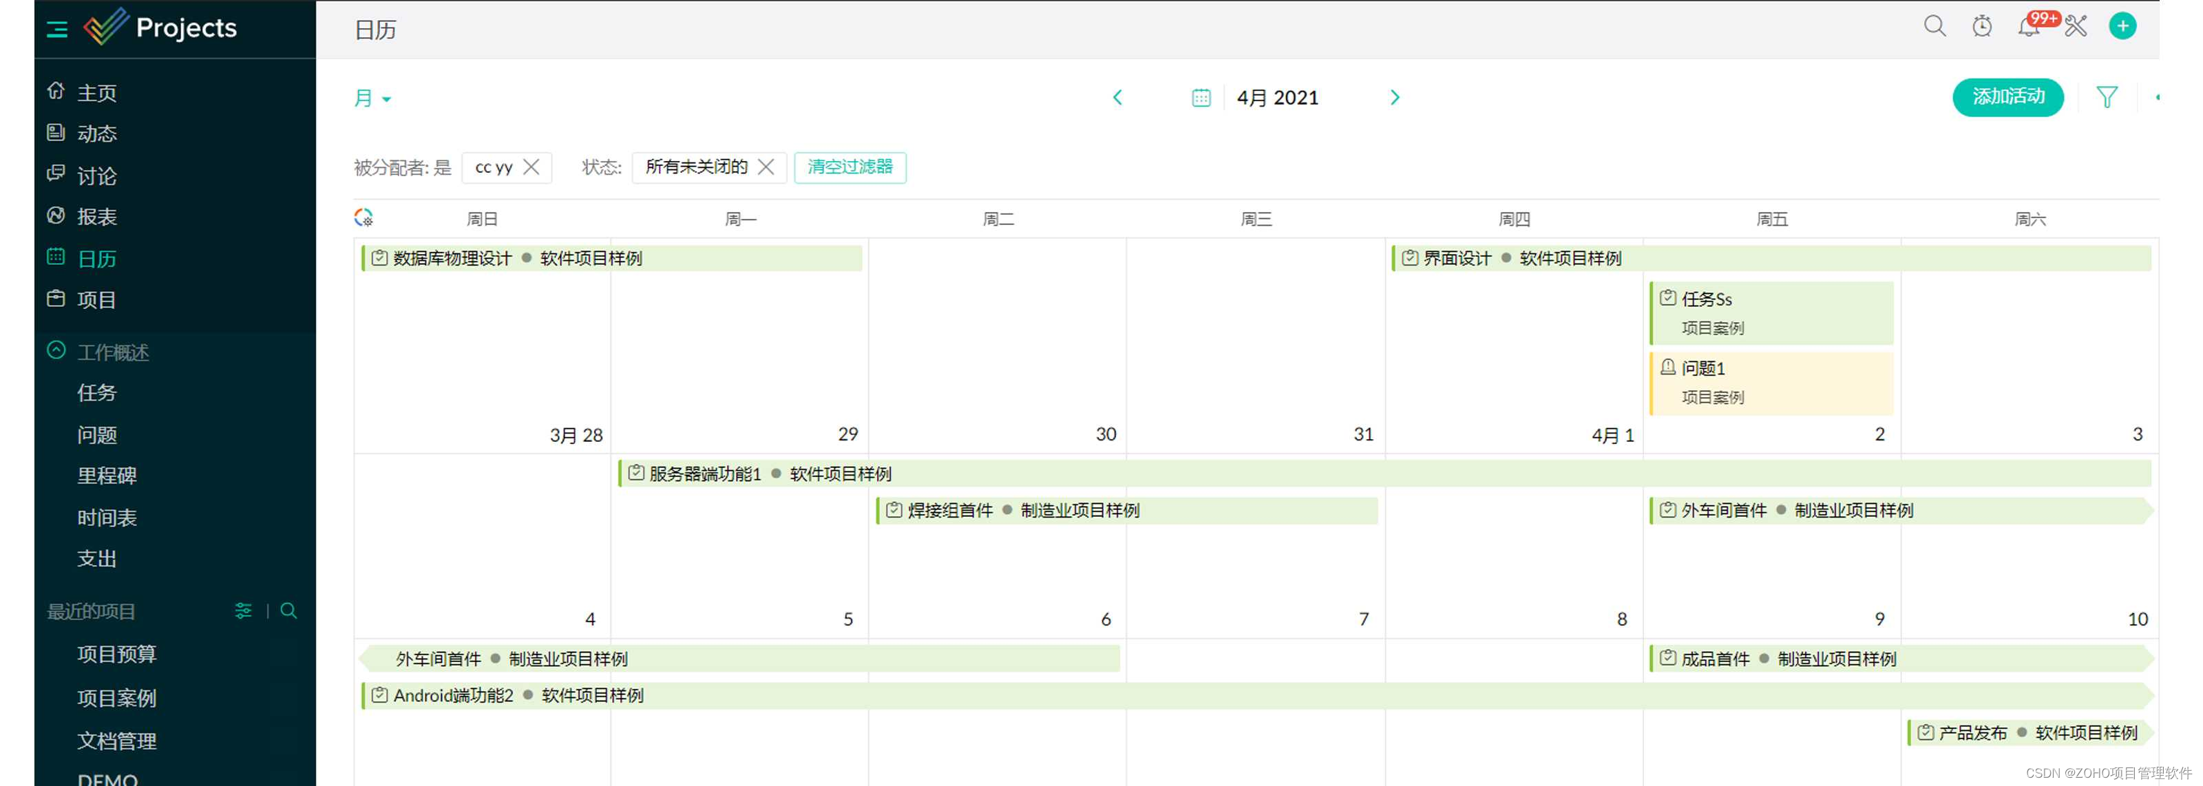Screen dimensions: 2203x786
Task: Open recent project 文档管理
Action: tap(116, 741)
